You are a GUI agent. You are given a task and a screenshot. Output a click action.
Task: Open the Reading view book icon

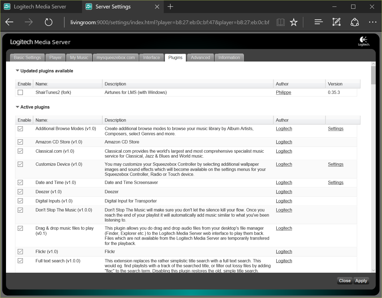point(281,22)
